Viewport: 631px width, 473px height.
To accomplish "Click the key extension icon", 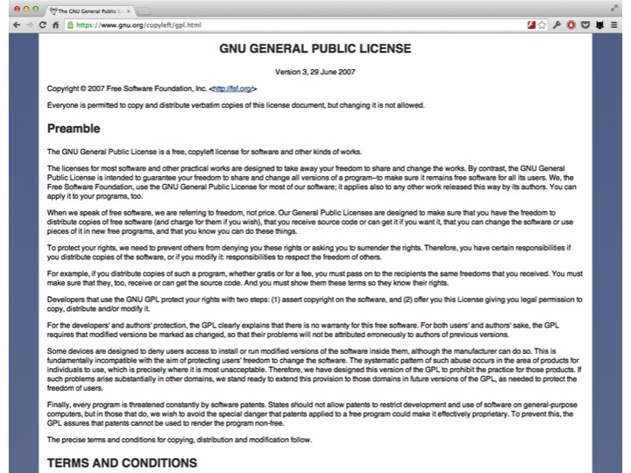I will pyautogui.click(x=557, y=25).
